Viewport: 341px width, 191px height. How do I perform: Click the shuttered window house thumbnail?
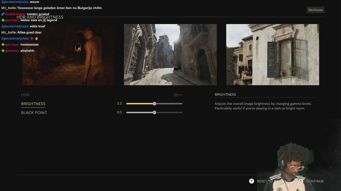[x=273, y=55]
